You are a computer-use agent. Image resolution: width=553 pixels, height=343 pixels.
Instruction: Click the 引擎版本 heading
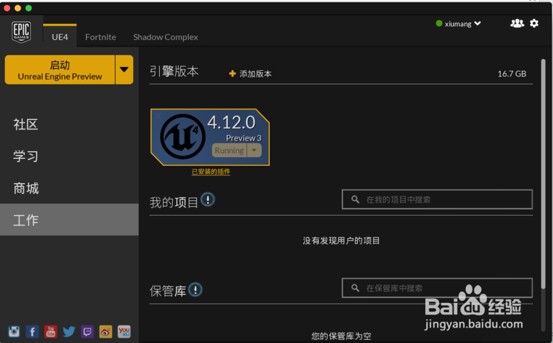pyautogui.click(x=174, y=71)
